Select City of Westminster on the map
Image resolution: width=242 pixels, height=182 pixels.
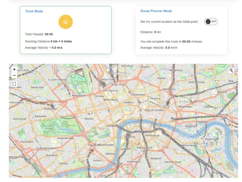[101, 145]
